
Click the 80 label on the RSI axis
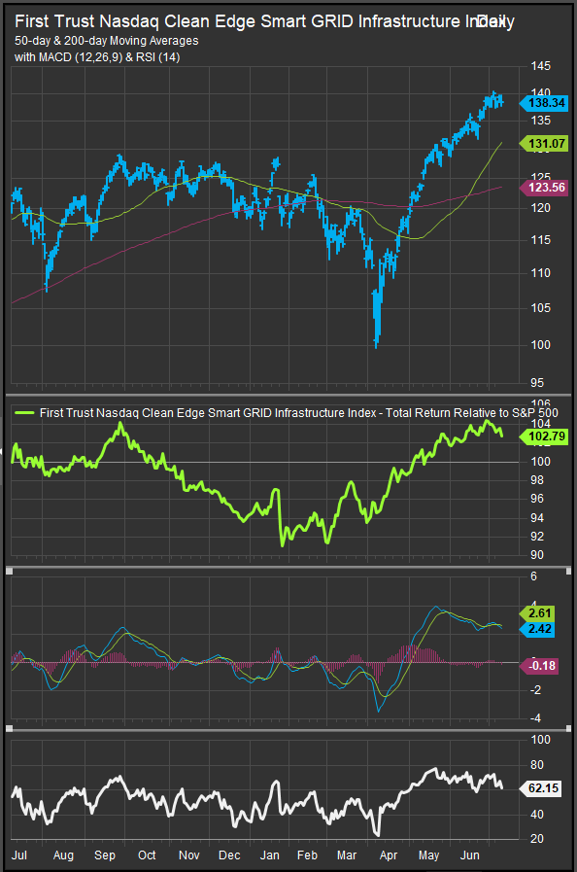coord(537,765)
